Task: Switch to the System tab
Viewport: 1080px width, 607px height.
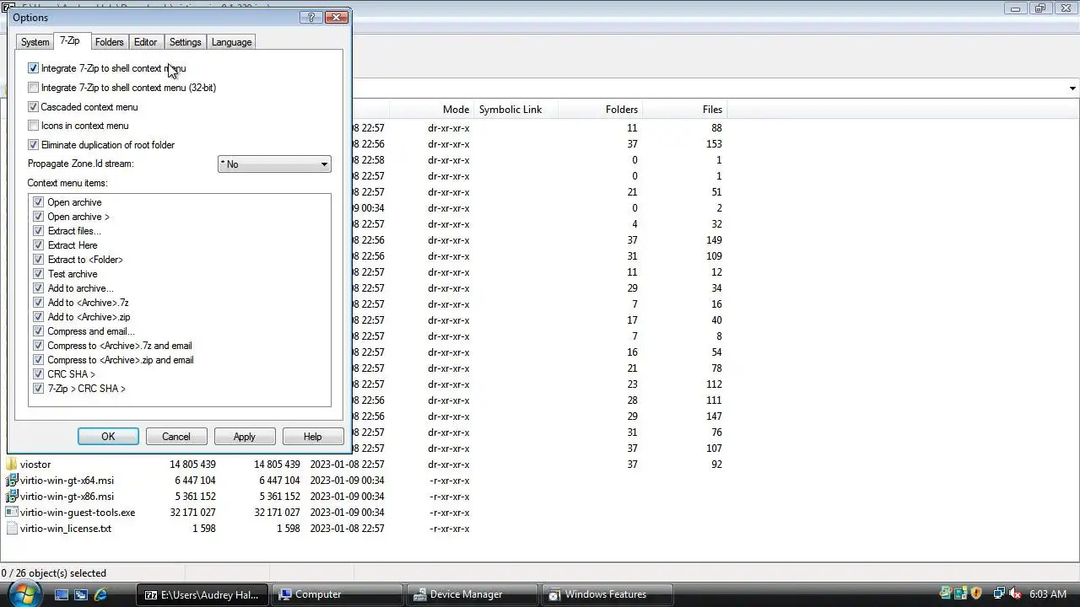Action: pos(35,42)
